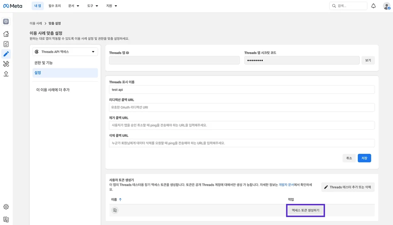Expand the 문서 menu
Screen dimensions: 393x225
(74, 6)
